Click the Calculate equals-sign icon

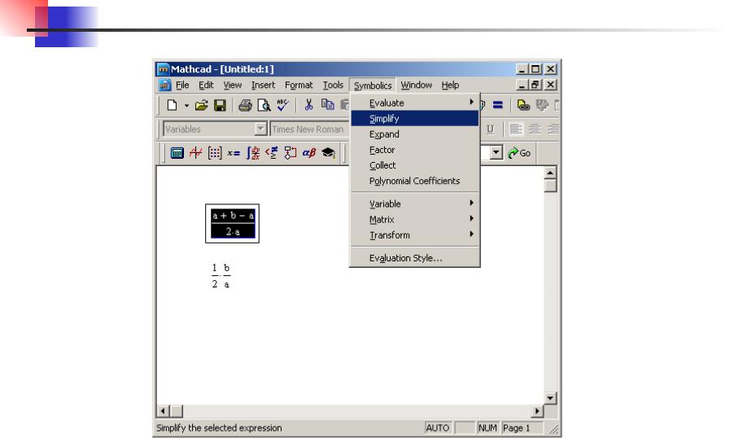(498, 105)
